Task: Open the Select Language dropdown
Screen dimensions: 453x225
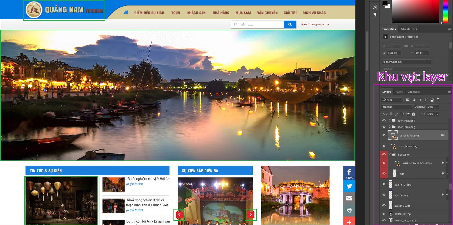Action: [x=314, y=24]
